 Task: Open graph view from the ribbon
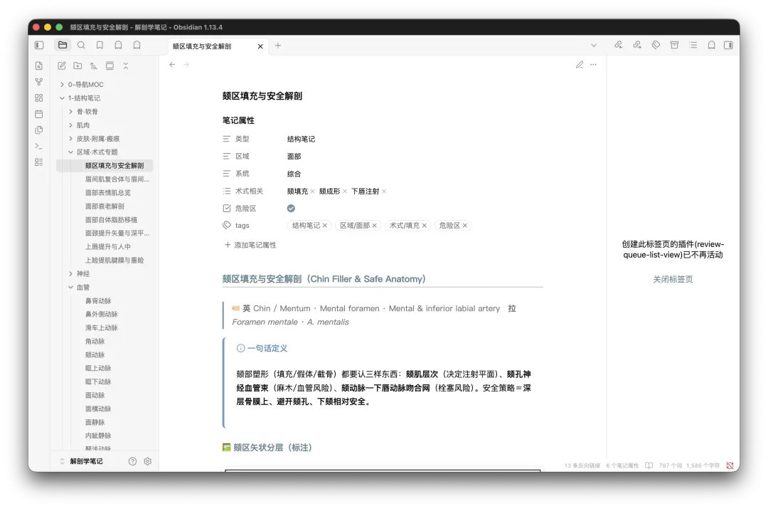(39, 82)
